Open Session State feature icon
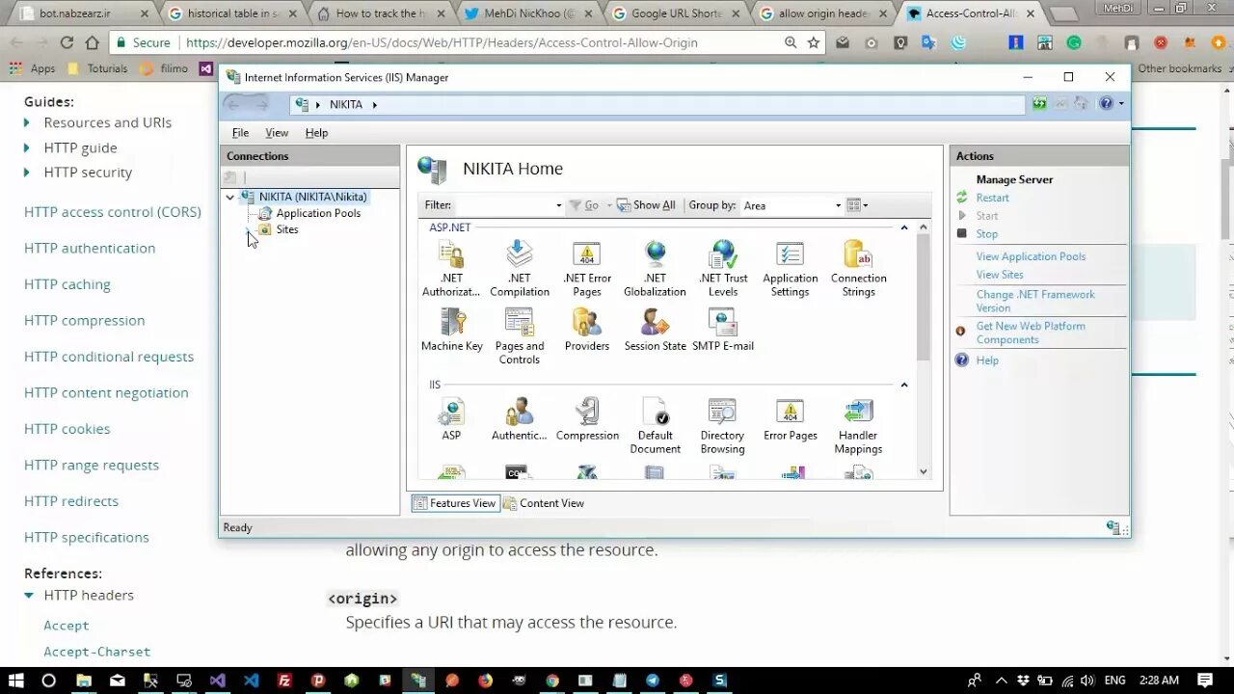1234x694 pixels. coord(655,330)
